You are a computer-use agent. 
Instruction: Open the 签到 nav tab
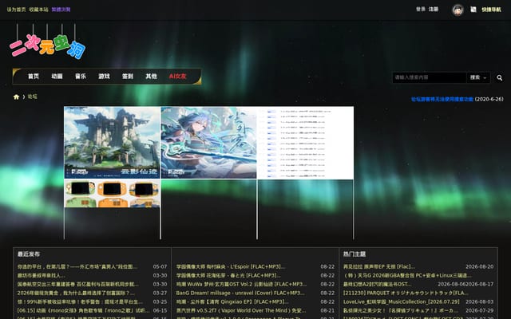128,77
